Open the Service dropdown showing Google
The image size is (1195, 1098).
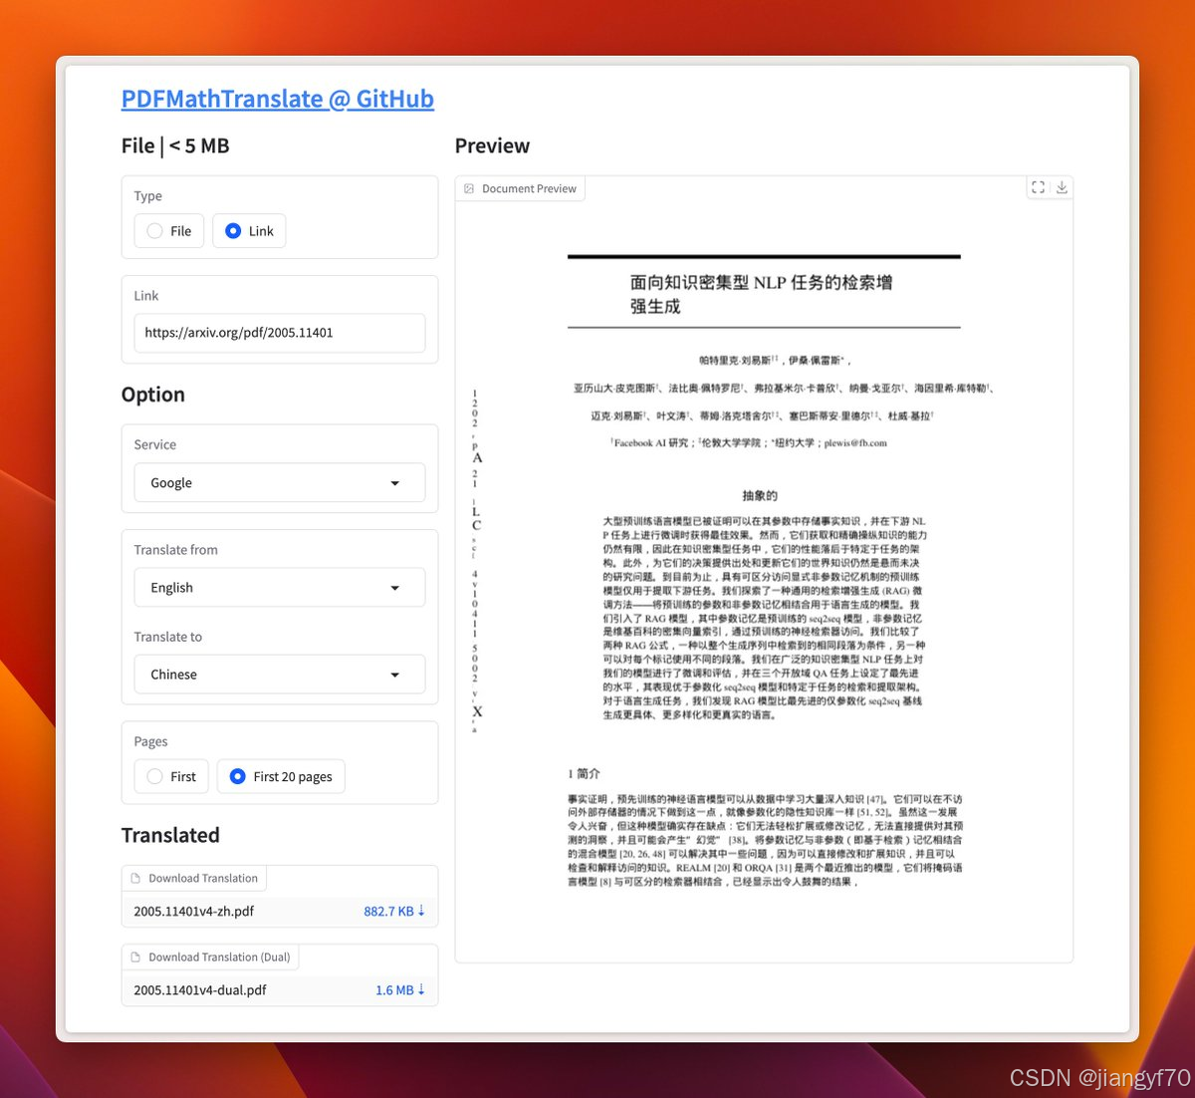(280, 482)
